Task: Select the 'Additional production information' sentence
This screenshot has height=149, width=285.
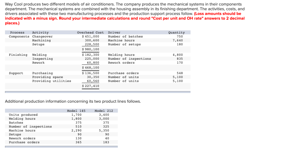Action: pyautogui.click(x=73, y=101)
